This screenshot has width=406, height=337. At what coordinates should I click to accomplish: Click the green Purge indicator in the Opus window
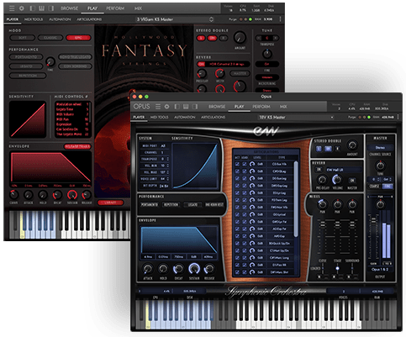tap(369, 117)
